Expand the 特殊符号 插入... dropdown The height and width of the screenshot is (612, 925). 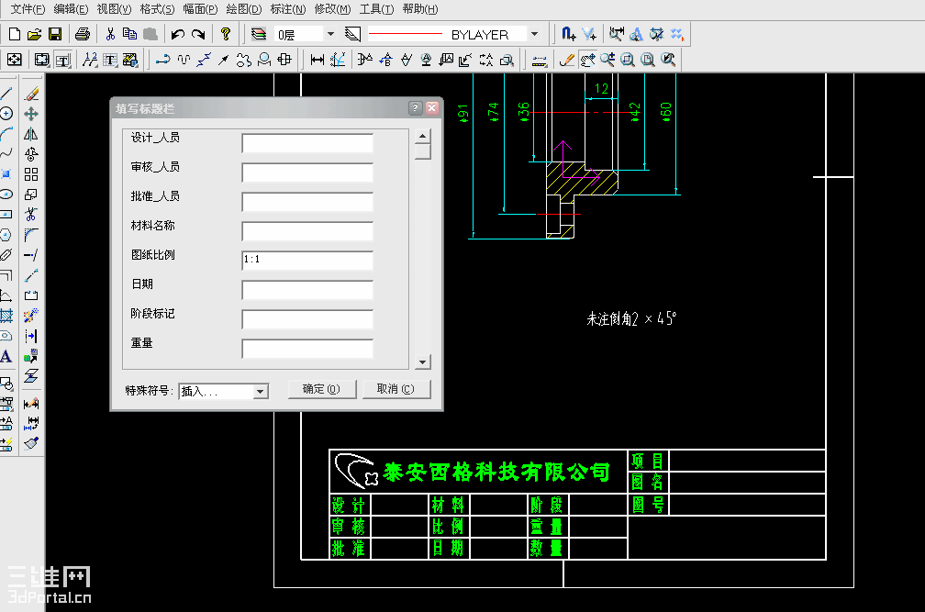click(x=260, y=392)
